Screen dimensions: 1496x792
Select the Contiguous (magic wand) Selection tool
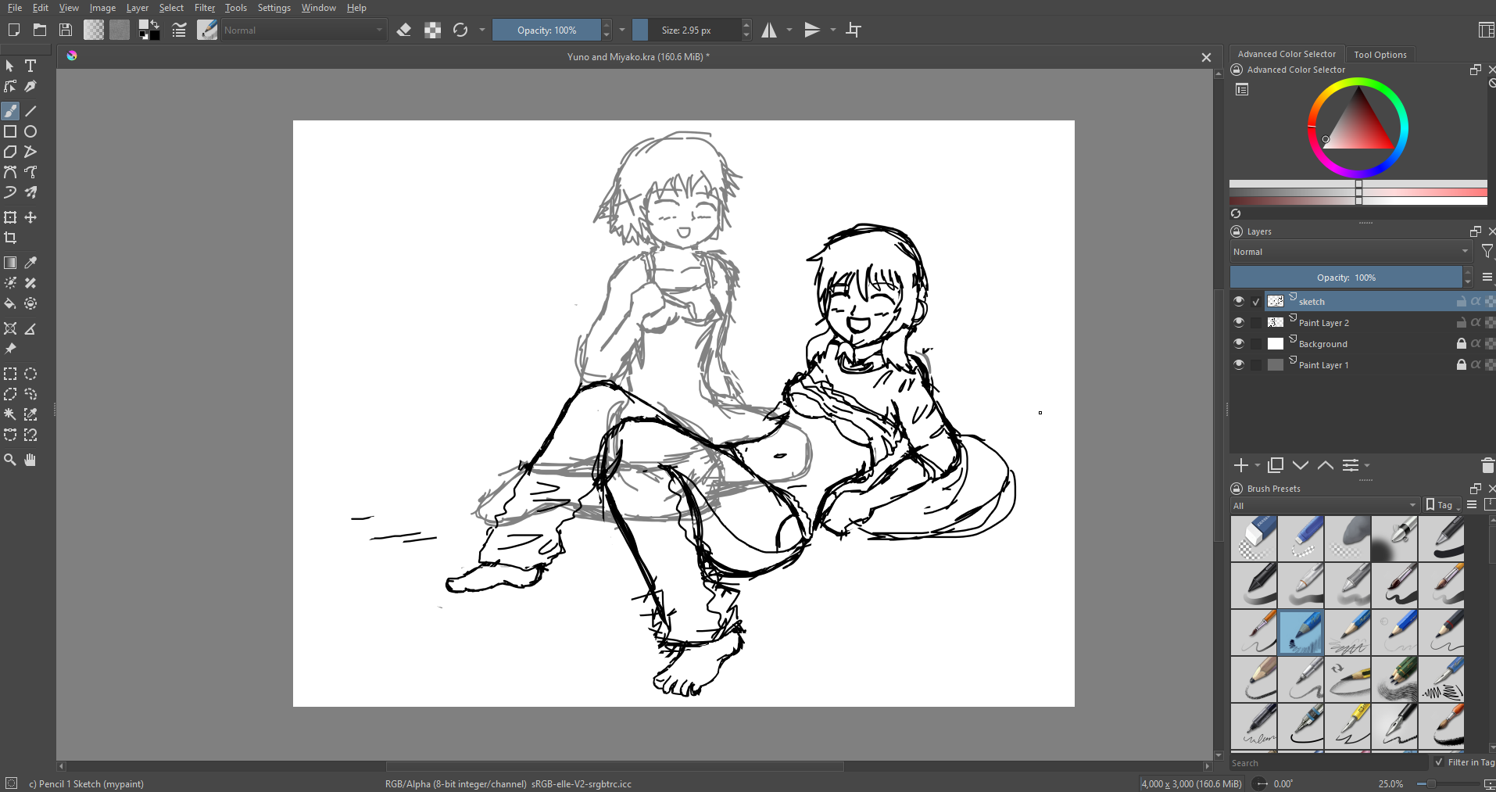pyautogui.click(x=10, y=414)
